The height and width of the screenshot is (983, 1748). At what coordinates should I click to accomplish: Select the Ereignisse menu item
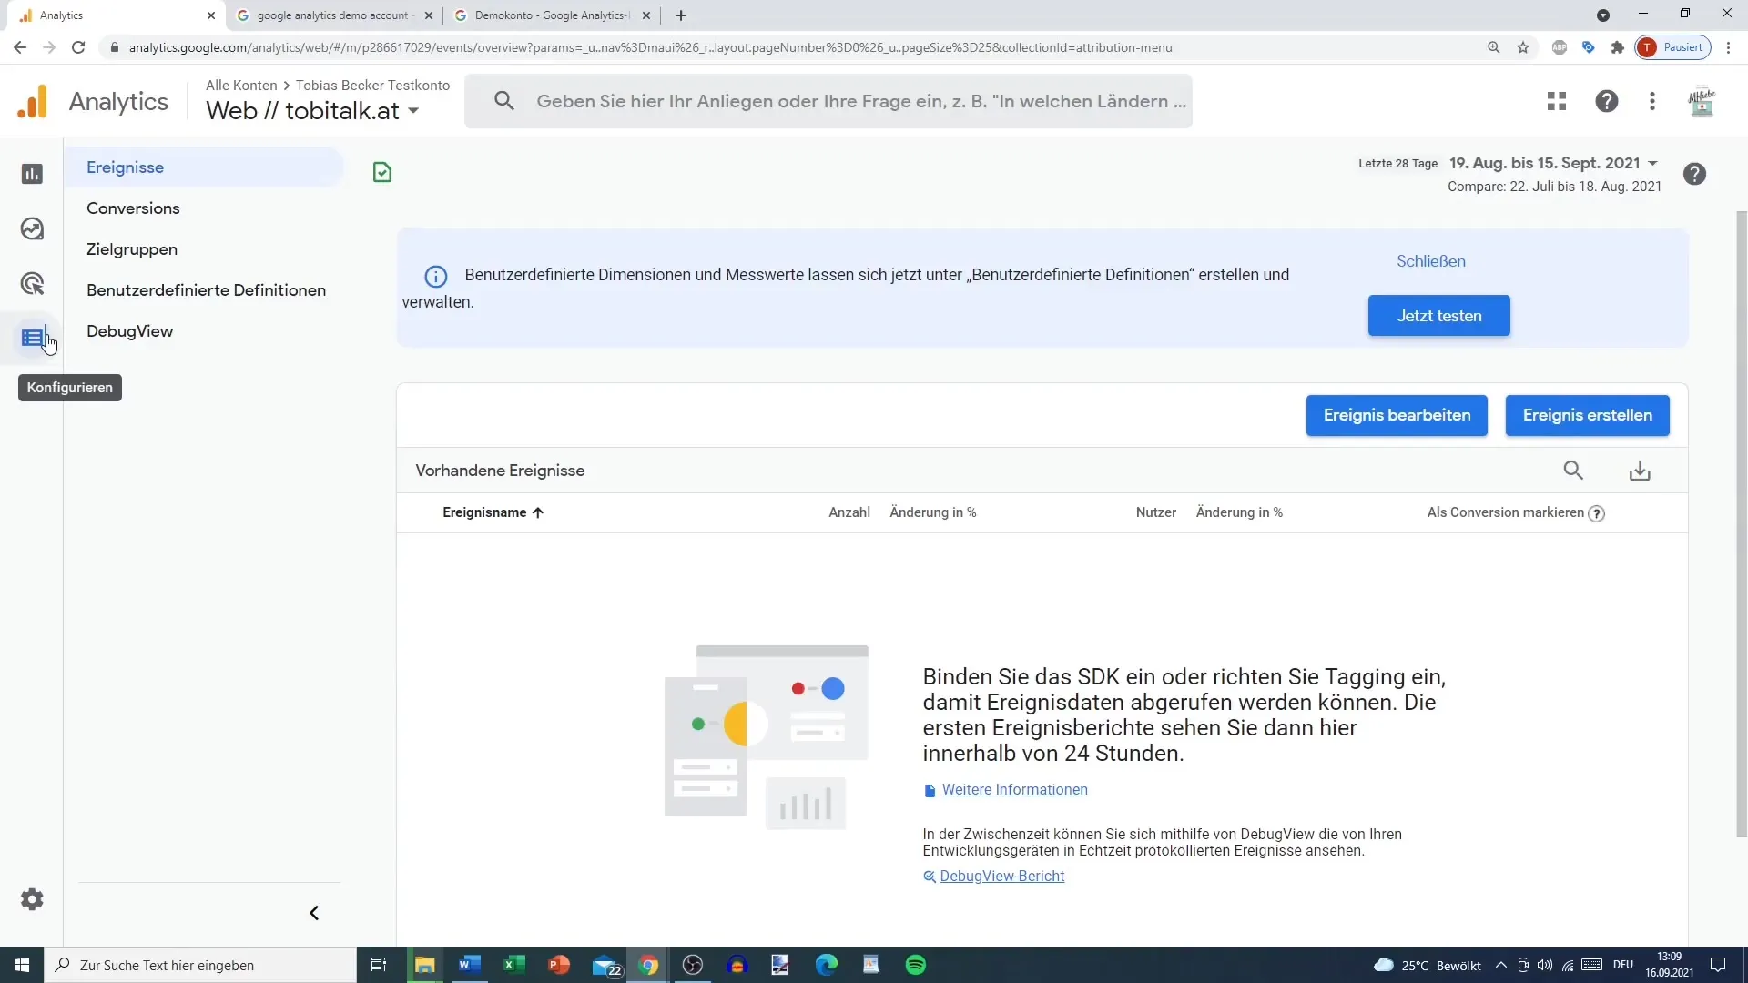coord(125,167)
